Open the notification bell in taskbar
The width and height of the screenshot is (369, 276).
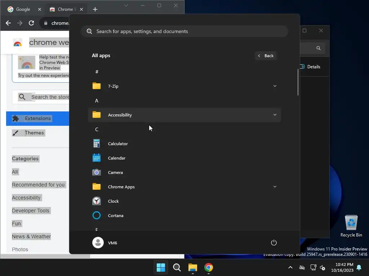pos(359,267)
